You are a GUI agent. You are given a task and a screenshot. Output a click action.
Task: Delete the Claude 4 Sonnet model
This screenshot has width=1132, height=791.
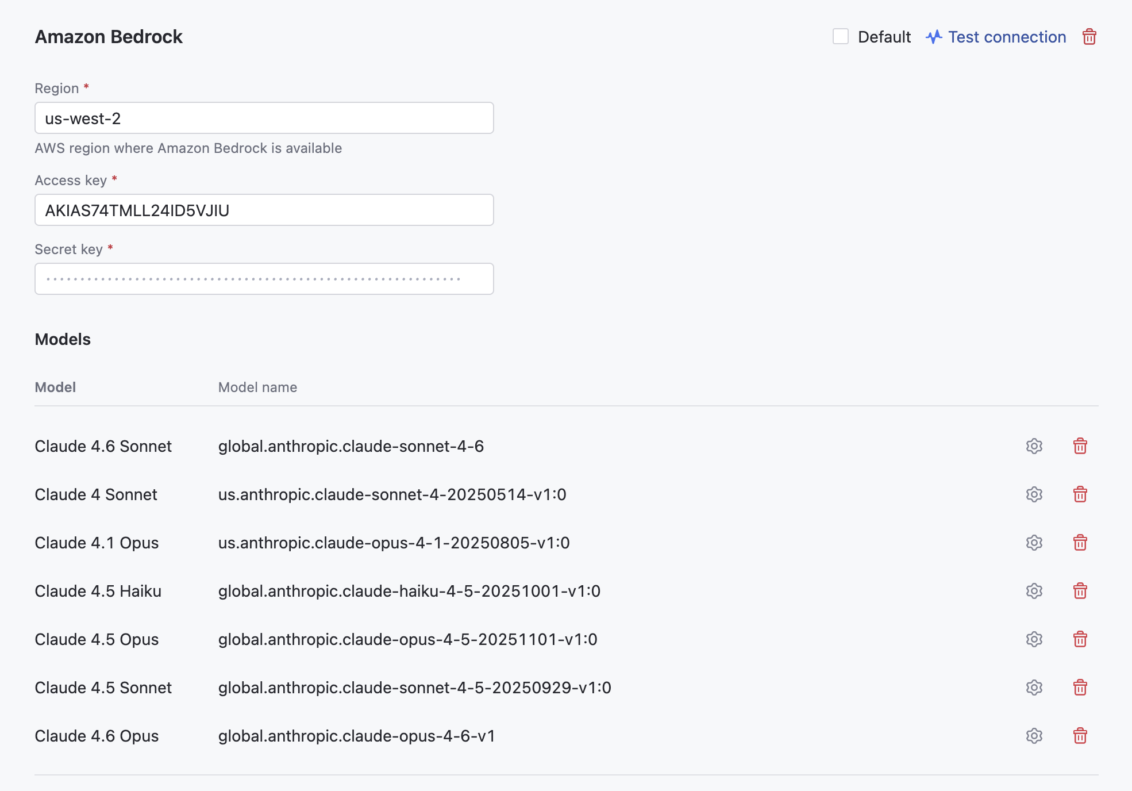(1080, 494)
